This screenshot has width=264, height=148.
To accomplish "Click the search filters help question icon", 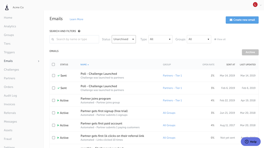I will (x=79, y=31).
